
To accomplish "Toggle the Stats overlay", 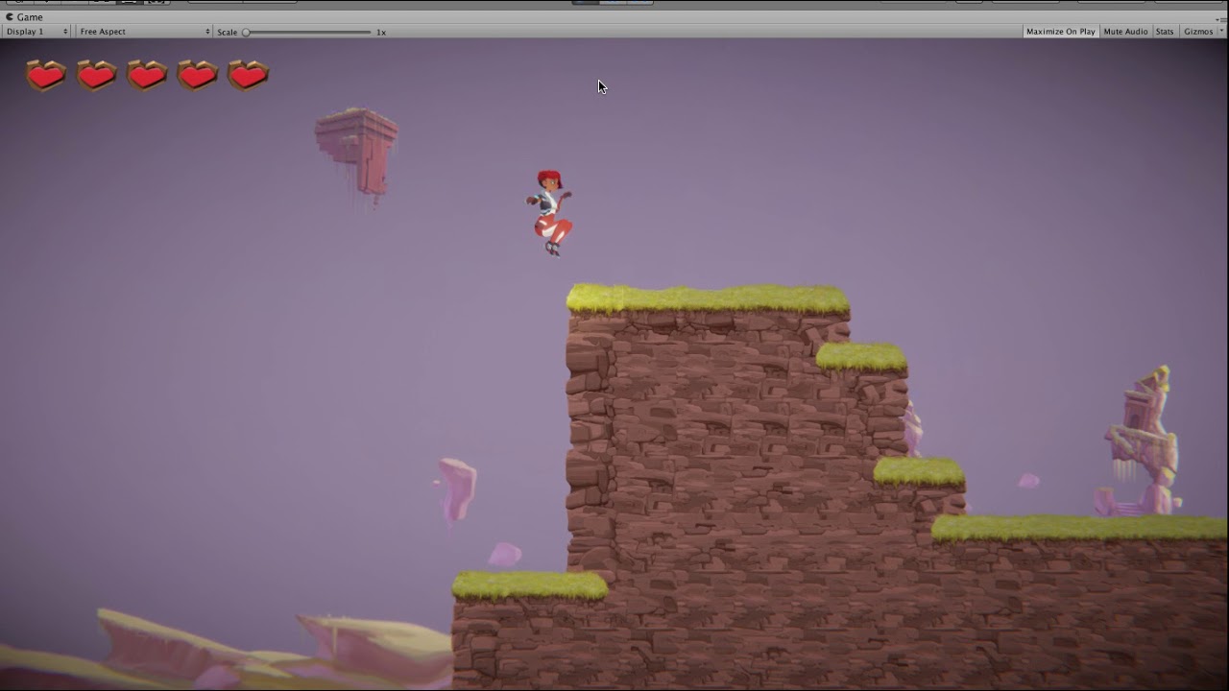I will (1165, 32).
